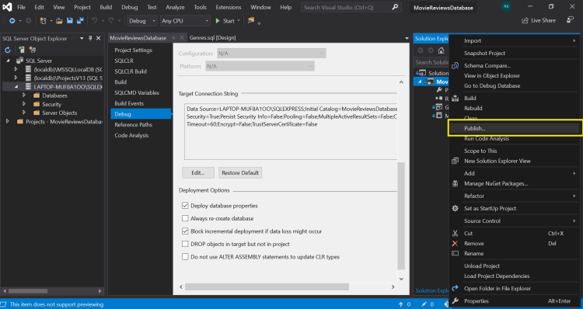This screenshot has height=309, width=583.
Task: Open the document tabs overflow dropdown
Action: pyautogui.click(x=407, y=38)
